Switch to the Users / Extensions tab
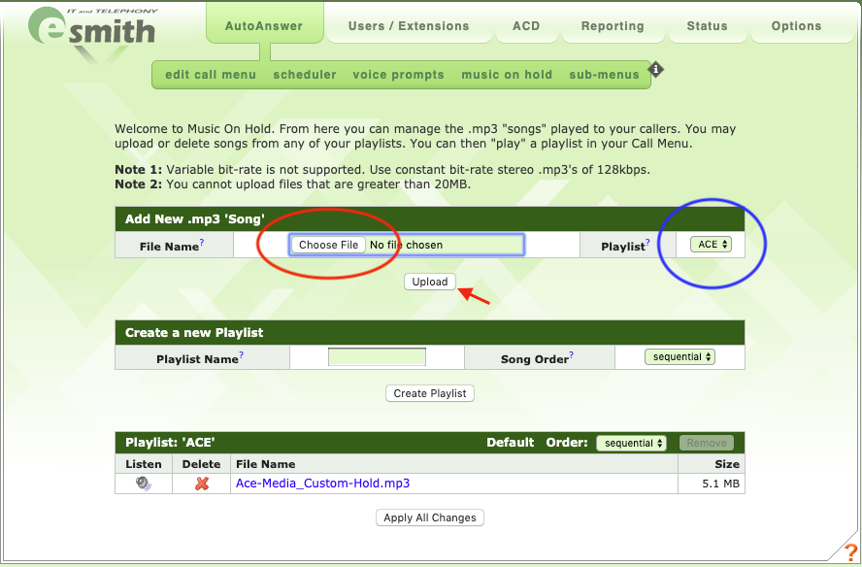Screen dimensions: 862x567 point(409,26)
